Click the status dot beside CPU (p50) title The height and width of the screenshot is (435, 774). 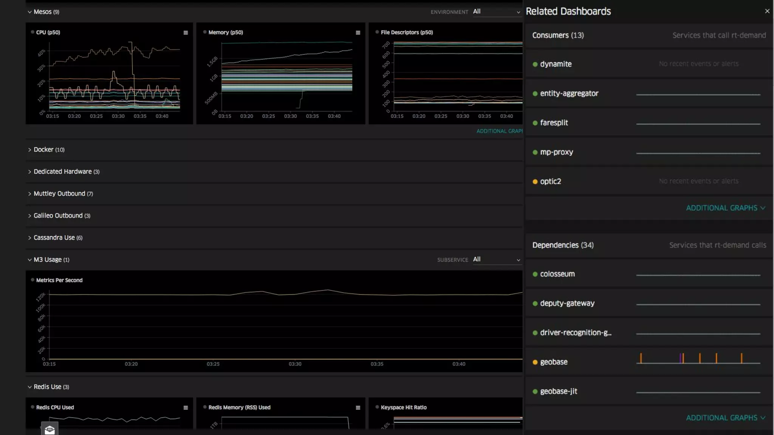(33, 32)
